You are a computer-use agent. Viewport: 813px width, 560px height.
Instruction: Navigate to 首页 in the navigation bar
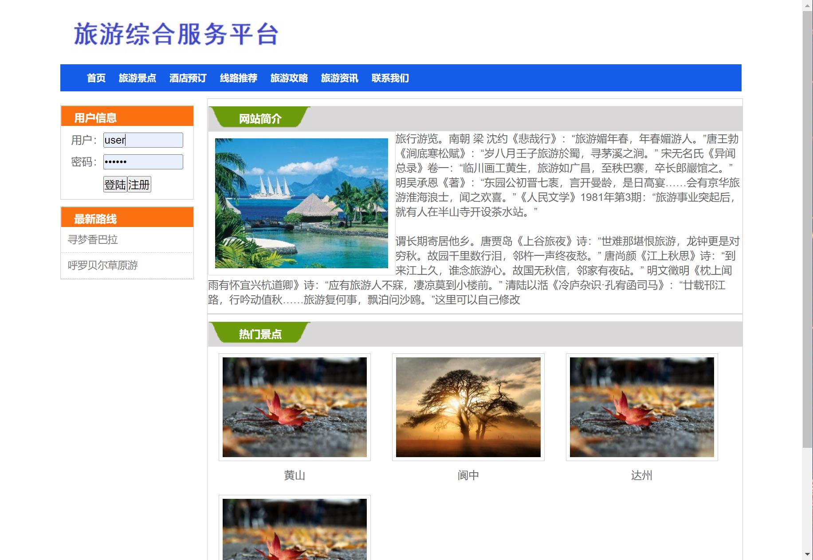96,78
